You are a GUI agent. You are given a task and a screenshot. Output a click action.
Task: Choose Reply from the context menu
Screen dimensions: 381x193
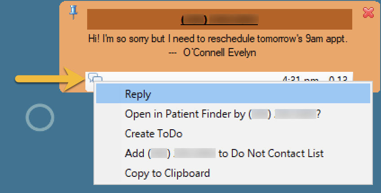point(138,94)
